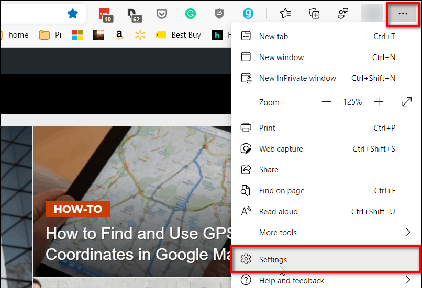422x288 pixels.
Task: Click the map tablet article image
Action: click(132, 201)
